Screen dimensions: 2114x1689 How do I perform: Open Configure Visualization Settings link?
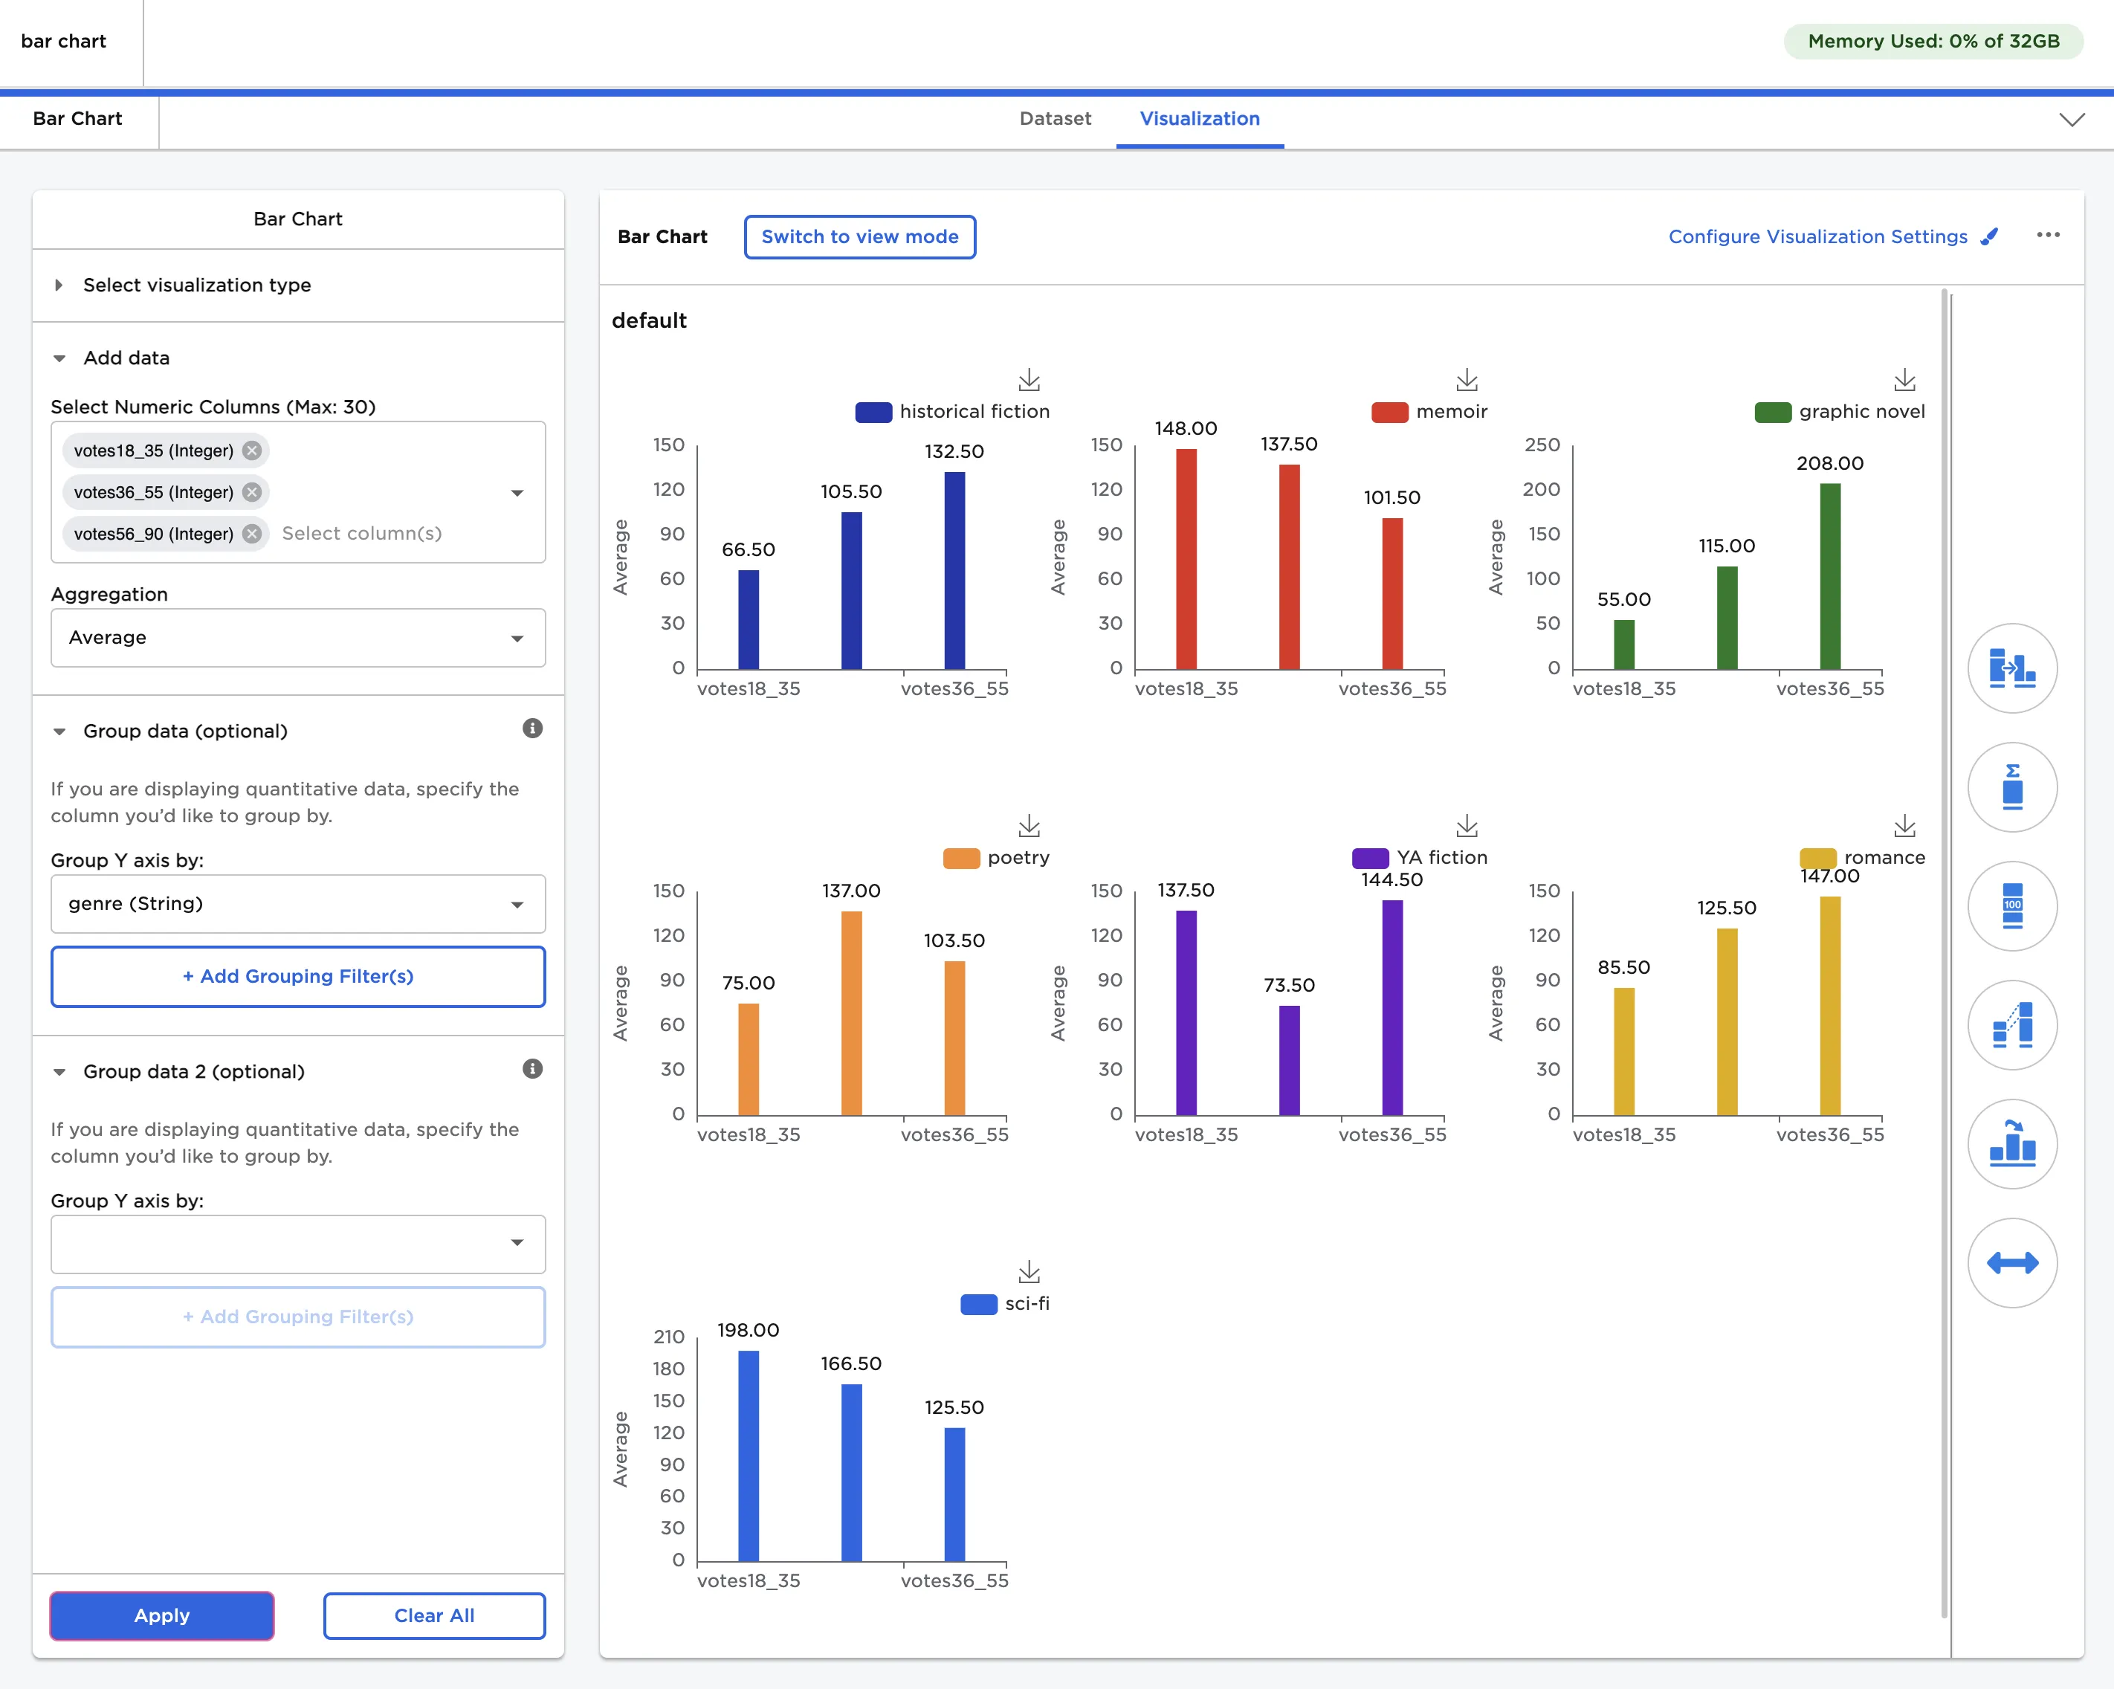click(1817, 236)
